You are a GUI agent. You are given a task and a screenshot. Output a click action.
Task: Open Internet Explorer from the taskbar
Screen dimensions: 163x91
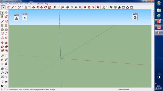point(159,16)
